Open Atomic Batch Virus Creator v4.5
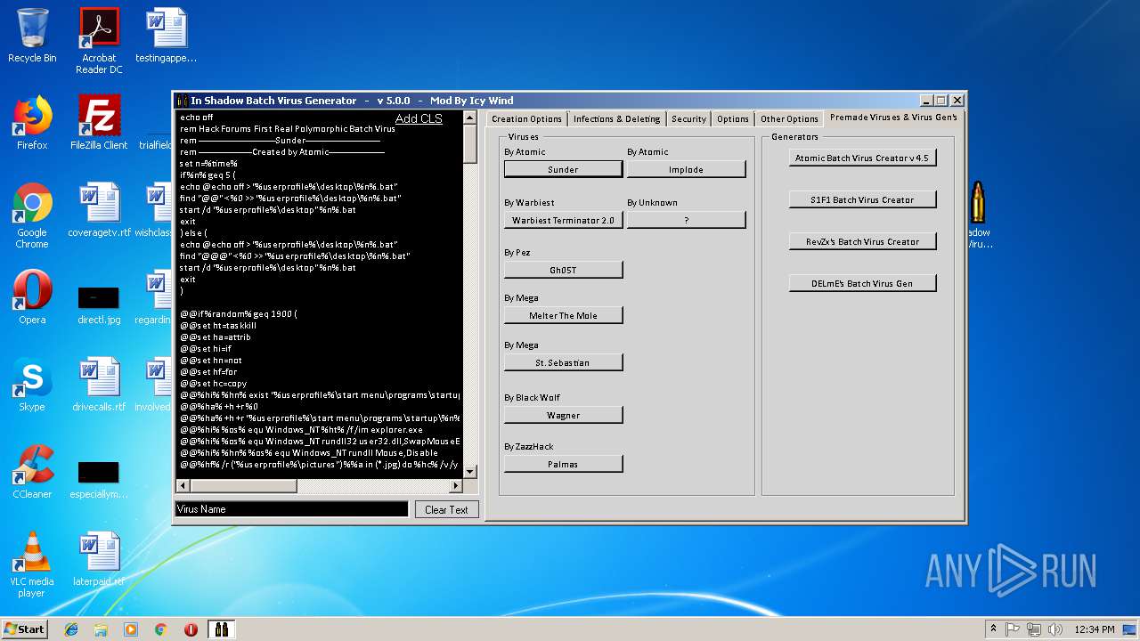Screen dimensions: 1140x641 click(862, 158)
